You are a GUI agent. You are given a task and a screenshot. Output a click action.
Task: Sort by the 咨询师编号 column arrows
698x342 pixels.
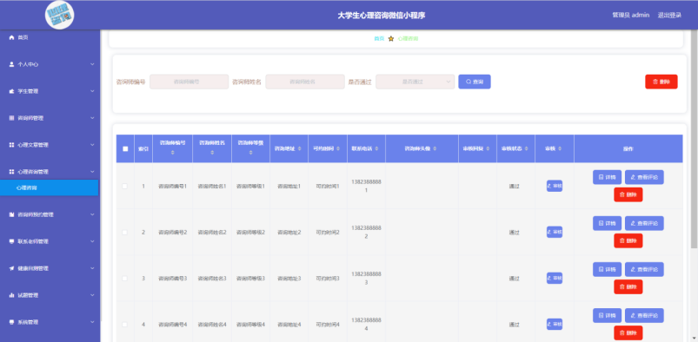[173, 153]
